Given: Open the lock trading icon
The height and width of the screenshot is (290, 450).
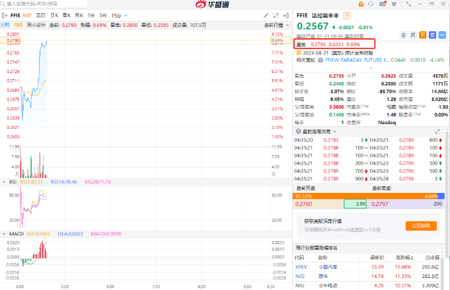Looking at the screenshot, I should (x=361, y=4).
